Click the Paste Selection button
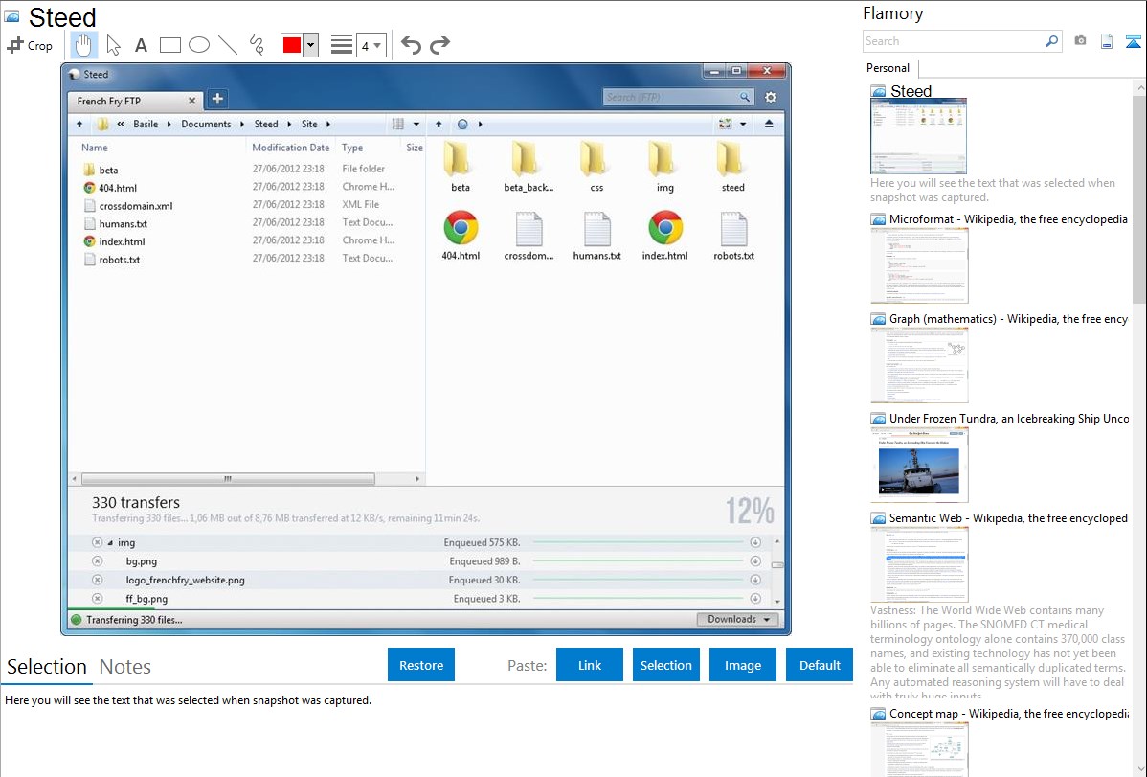Screen dimensions: 1147x777 point(665,665)
